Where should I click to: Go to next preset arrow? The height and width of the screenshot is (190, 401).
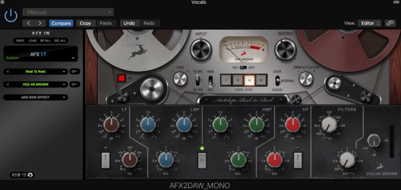pyautogui.click(x=40, y=23)
